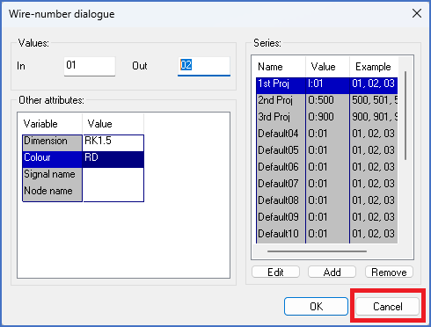The width and height of the screenshot is (431, 327).
Task: Select the Default05 series row
Action: [326, 152]
